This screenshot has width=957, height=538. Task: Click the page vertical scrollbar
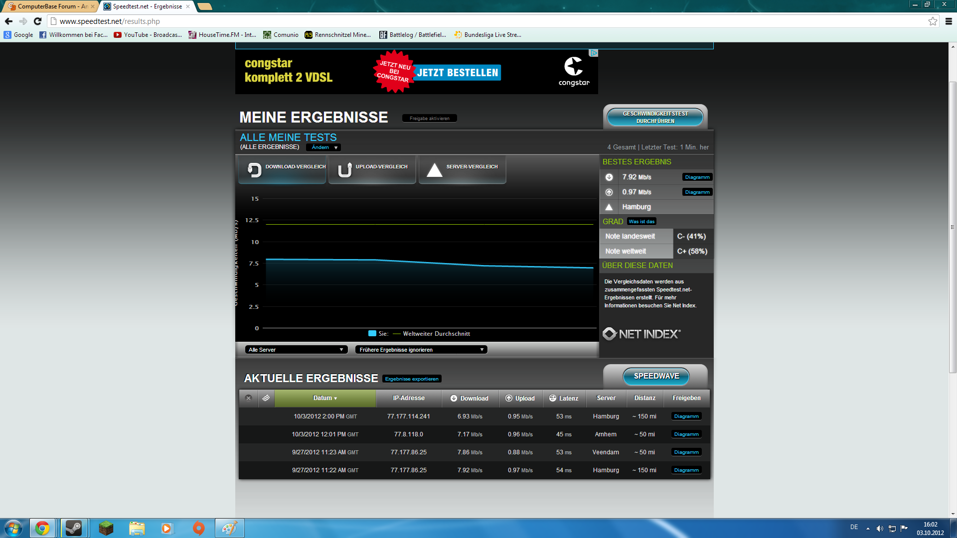953,227
